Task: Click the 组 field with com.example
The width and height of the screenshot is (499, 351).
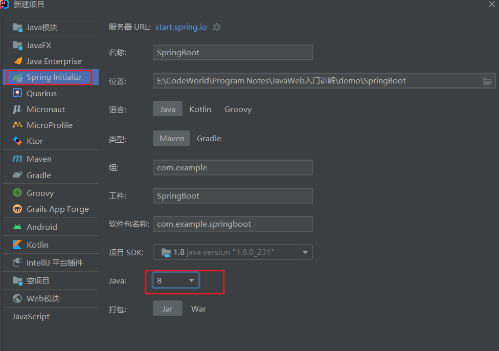Action: (233, 167)
